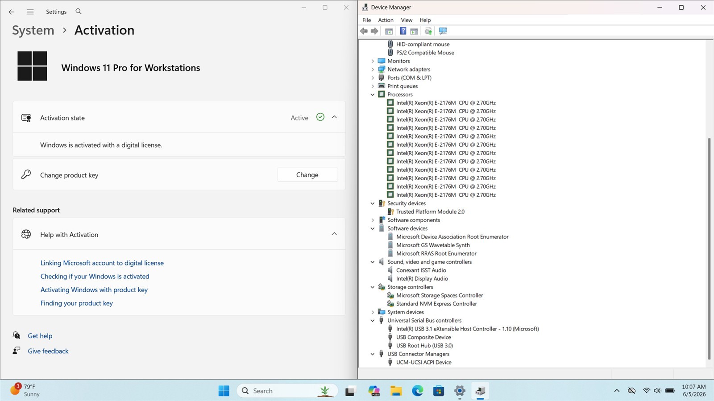Show hidden system tray icons

[617, 391]
